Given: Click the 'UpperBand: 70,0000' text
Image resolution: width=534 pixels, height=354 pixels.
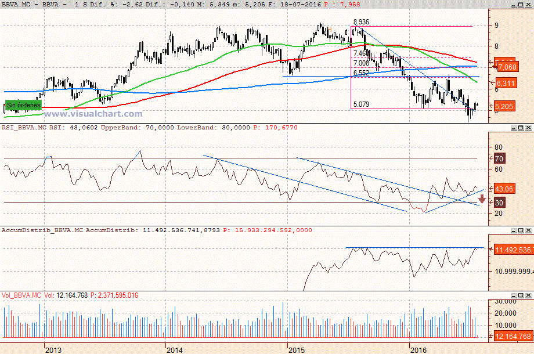Looking at the screenshot, I should (x=138, y=128).
